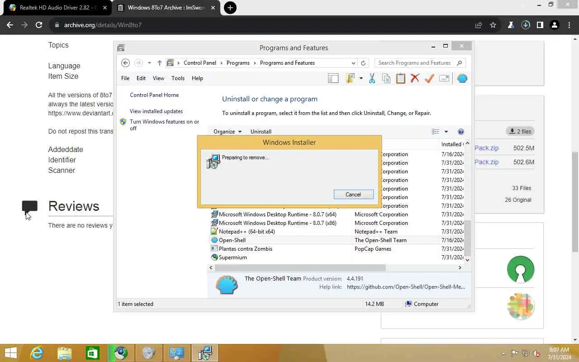Click the browser address bar URL
The image size is (579, 362).
[103, 25]
